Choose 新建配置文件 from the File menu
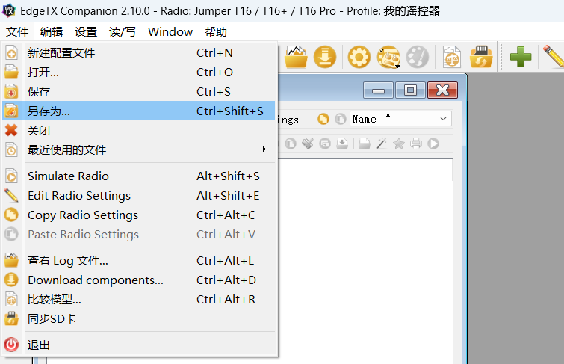Viewport: 564px width, 364px height. pyautogui.click(x=139, y=53)
